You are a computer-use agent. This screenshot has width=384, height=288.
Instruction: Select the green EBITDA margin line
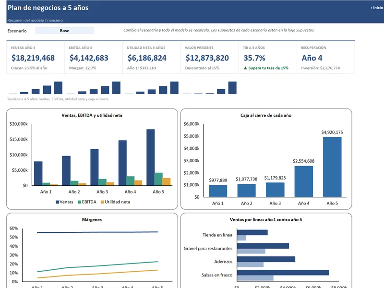point(97,266)
